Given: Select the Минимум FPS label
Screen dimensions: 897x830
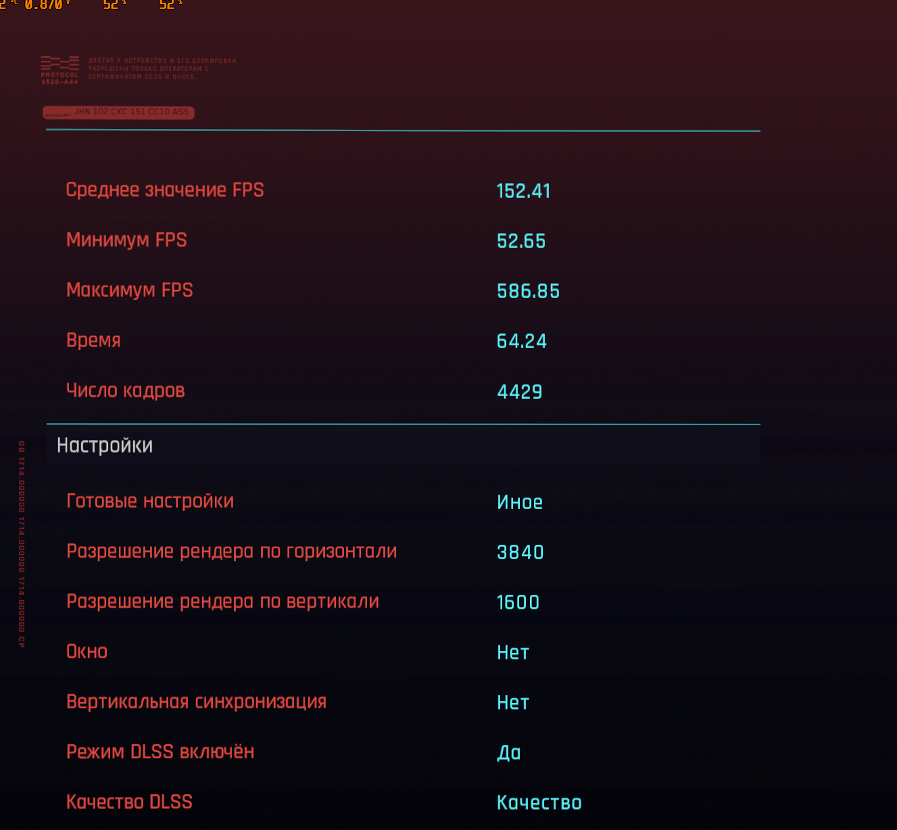Looking at the screenshot, I should coord(126,240).
